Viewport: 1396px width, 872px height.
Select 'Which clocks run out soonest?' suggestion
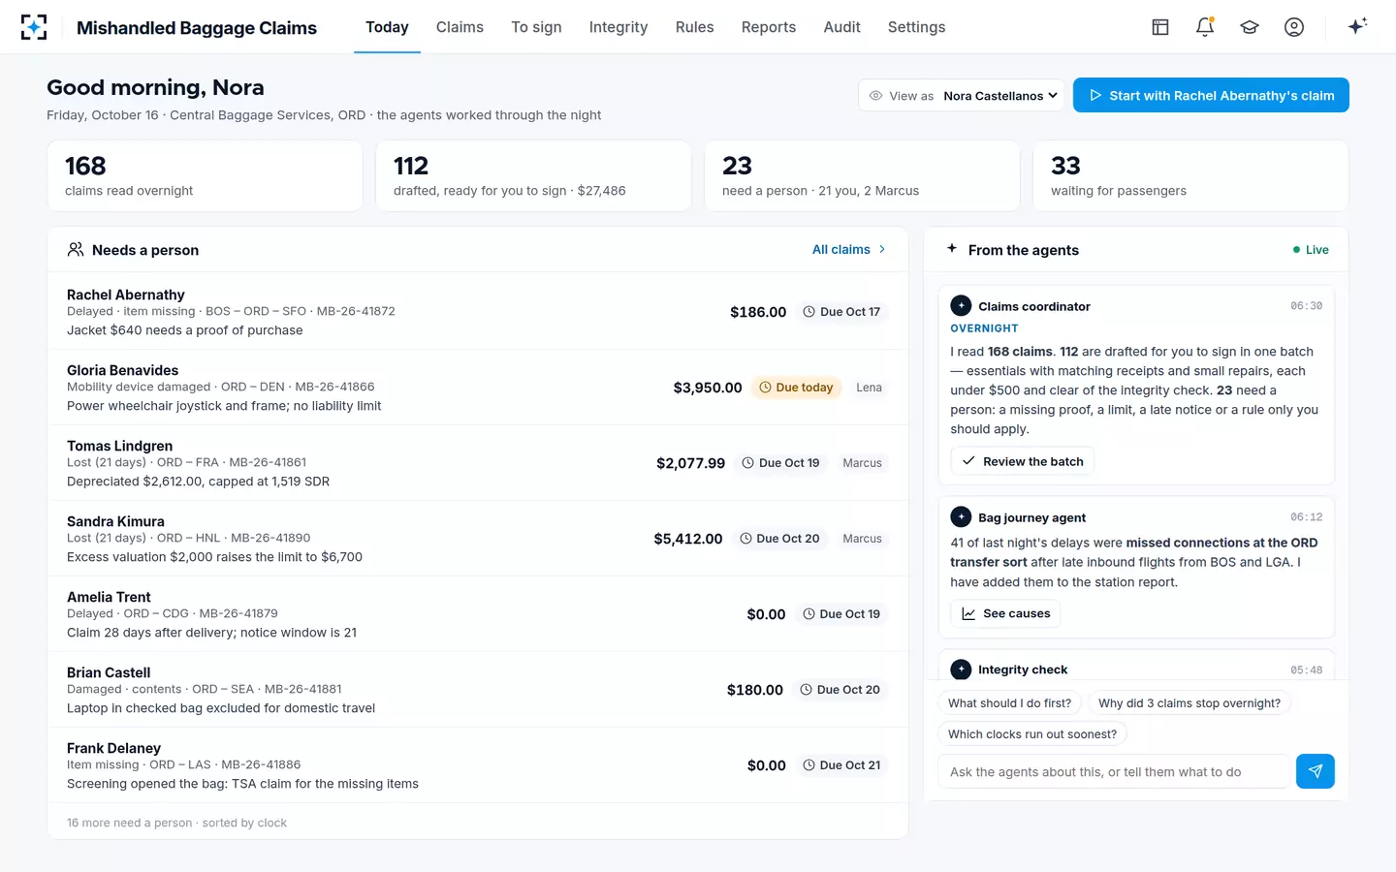pyautogui.click(x=1032, y=734)
